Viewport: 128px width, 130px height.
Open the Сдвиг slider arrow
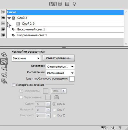[48, 104]
